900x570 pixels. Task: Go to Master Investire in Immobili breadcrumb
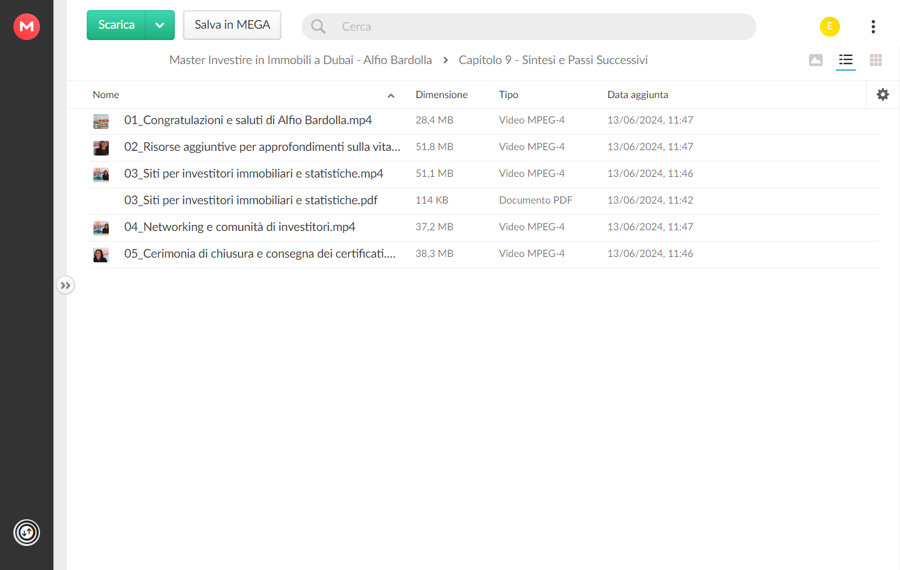300,60
